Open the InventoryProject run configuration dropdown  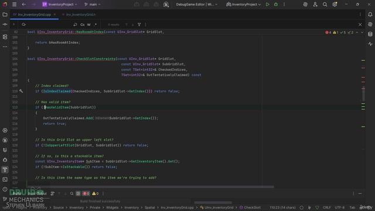(243, 4)
